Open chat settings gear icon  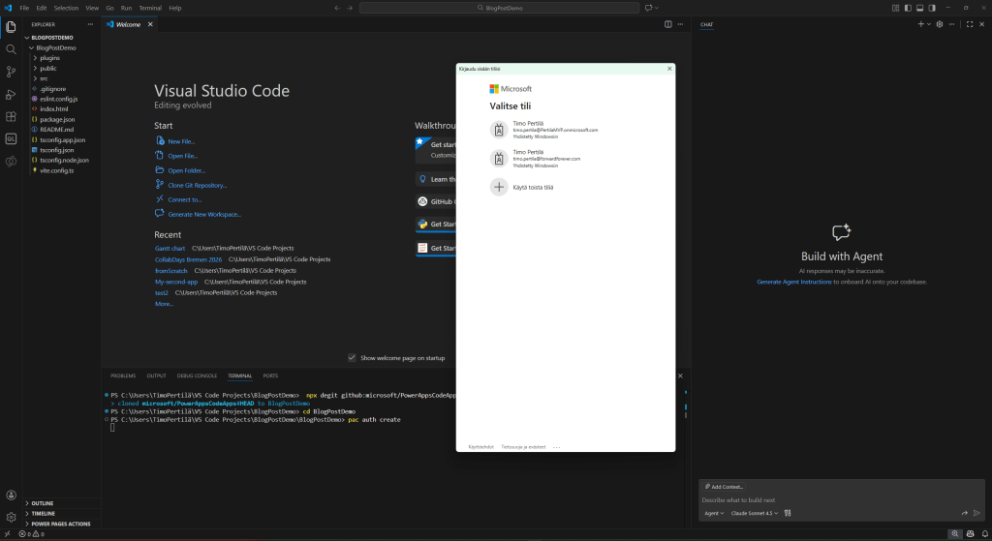click(x=939, y=24)
